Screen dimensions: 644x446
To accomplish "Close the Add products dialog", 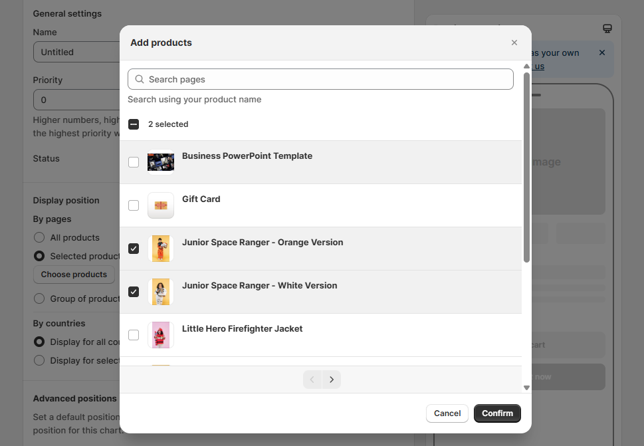I will pos(514,43).
